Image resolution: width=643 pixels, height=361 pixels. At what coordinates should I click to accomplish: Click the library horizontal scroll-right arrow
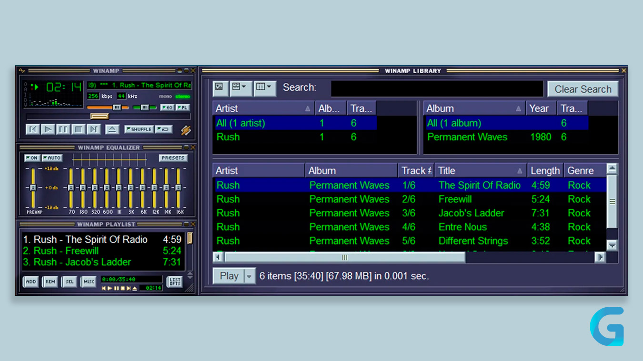(x=600, y=257)
